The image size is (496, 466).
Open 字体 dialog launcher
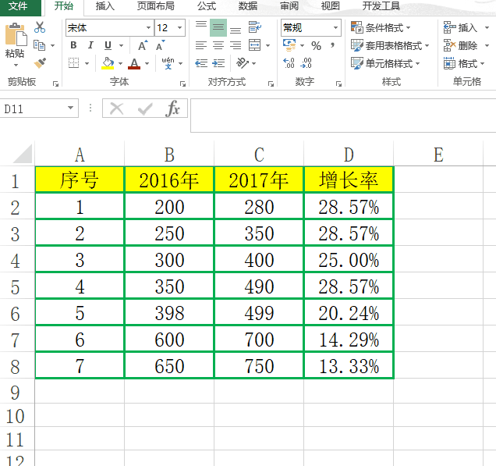pyautogui.click(x=182, y=84)
